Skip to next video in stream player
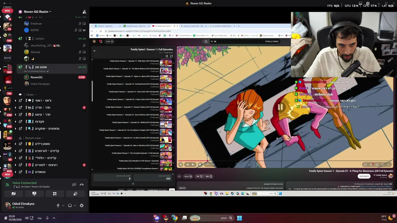Viewport: 397px width, 223px height. (x=193, y=164)
